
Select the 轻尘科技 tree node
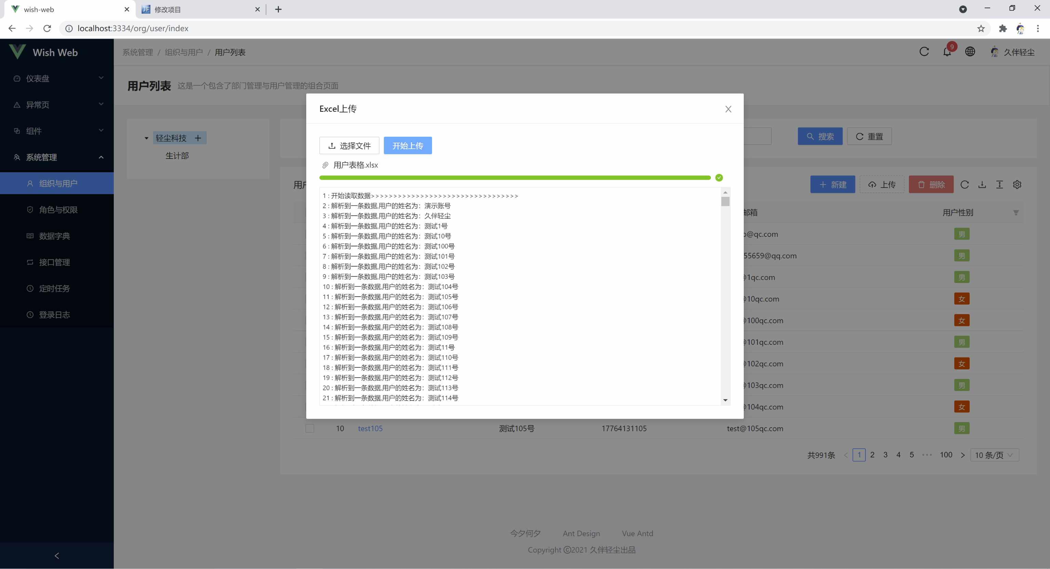pos(171,138)
